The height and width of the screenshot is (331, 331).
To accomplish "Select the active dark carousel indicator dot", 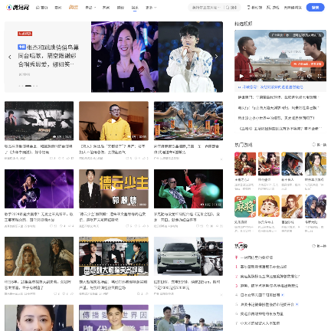I will [28, 86].
